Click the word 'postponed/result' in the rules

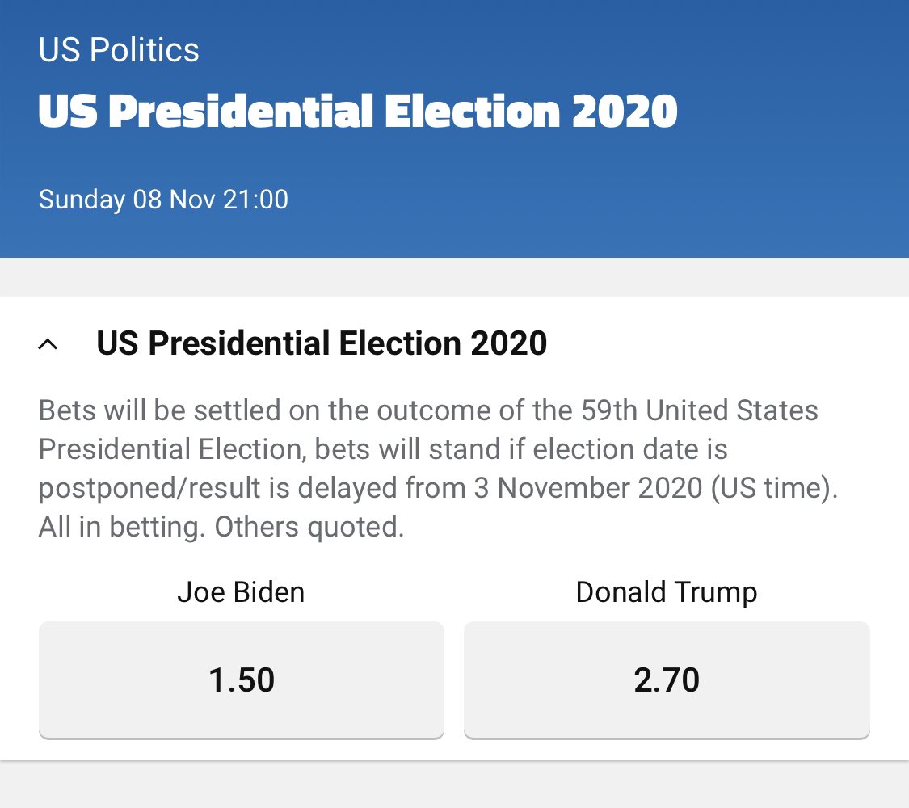click(149, 488)
